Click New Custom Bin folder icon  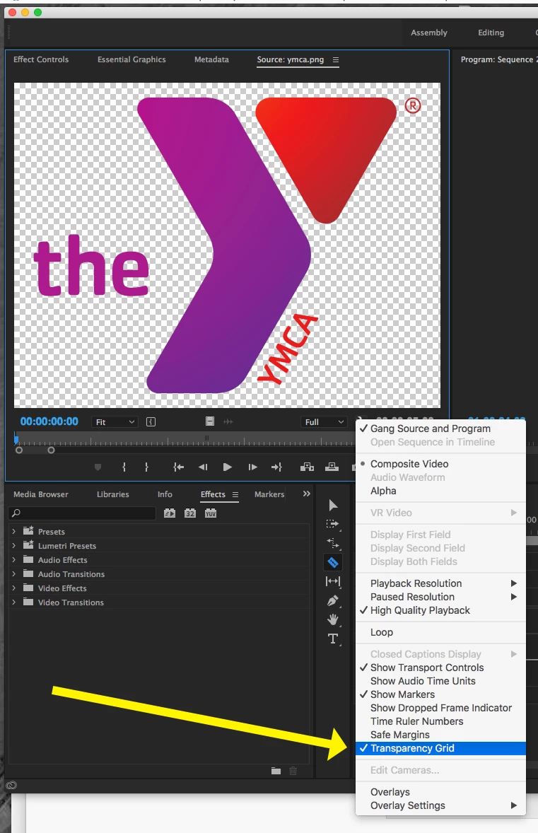pos(276,771)
